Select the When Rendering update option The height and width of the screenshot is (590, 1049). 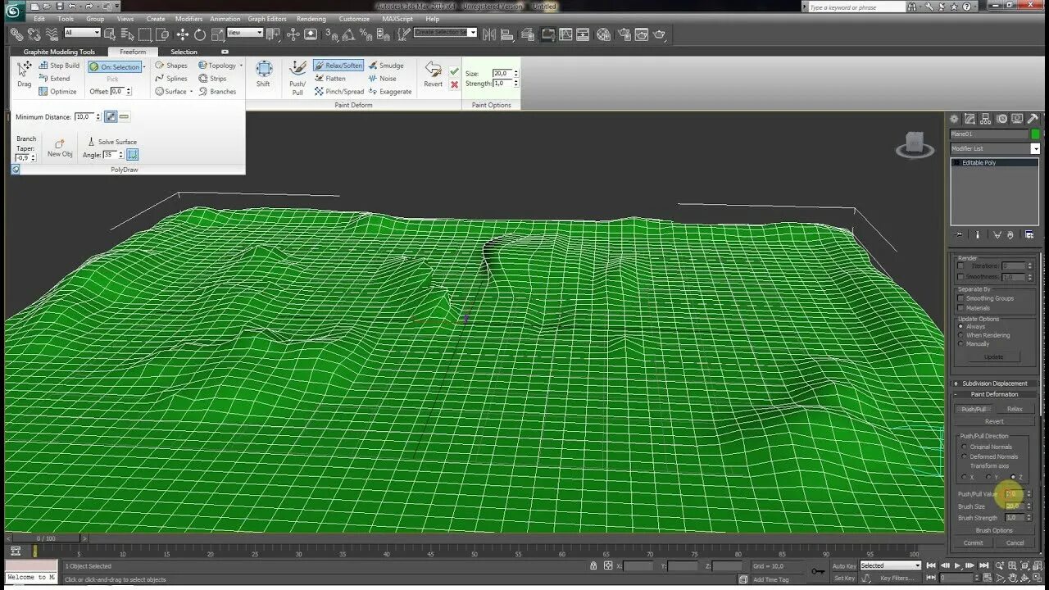[x=960, y=335]
